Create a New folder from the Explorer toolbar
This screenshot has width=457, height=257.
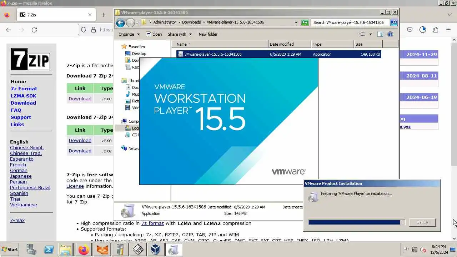[208, 34]
